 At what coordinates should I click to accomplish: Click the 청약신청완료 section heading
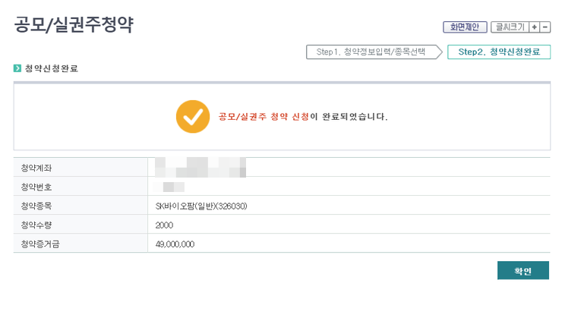tap(51, 68)
